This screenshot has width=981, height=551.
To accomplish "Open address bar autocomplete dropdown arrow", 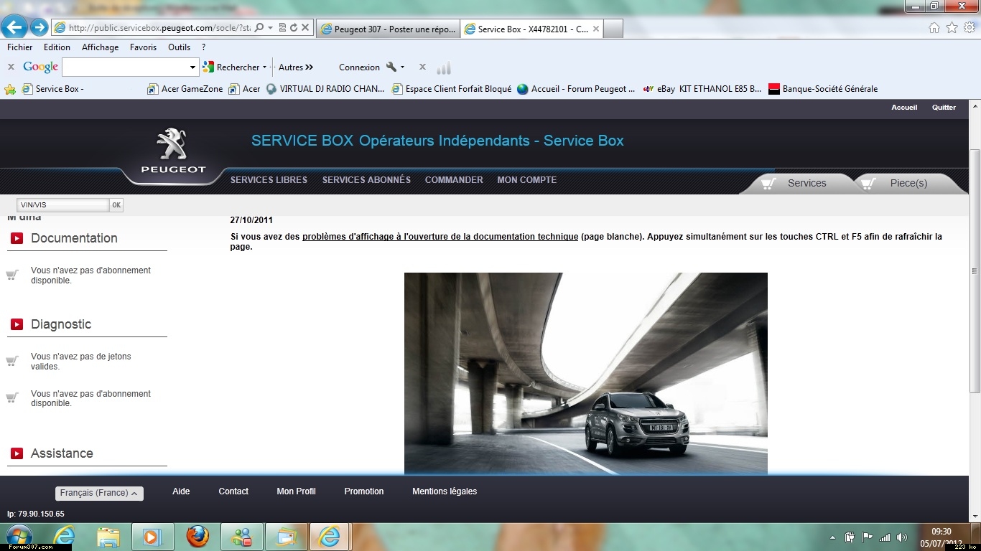I will [x=270, y=28].
